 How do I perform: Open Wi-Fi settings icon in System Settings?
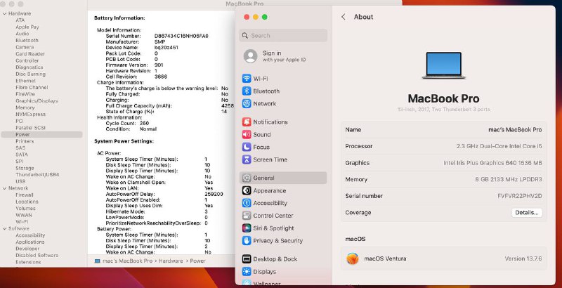[x=247, y=79]
